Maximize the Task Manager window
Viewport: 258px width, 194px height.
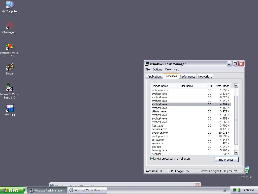[x=235, y=64]
